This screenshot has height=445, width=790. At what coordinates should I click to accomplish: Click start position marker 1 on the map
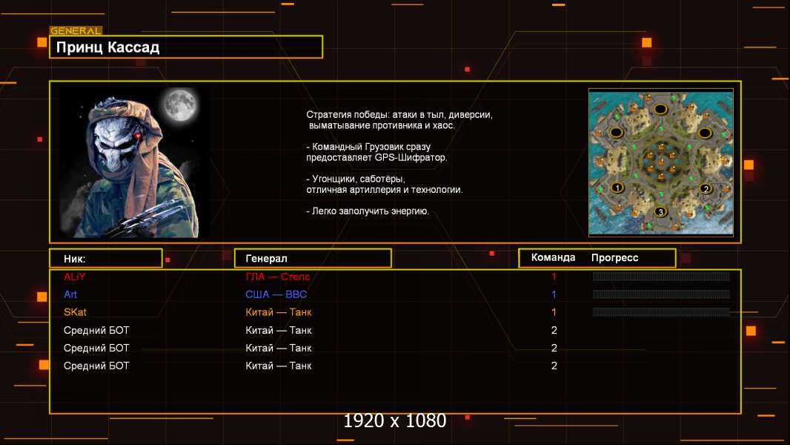coord(617,188)
